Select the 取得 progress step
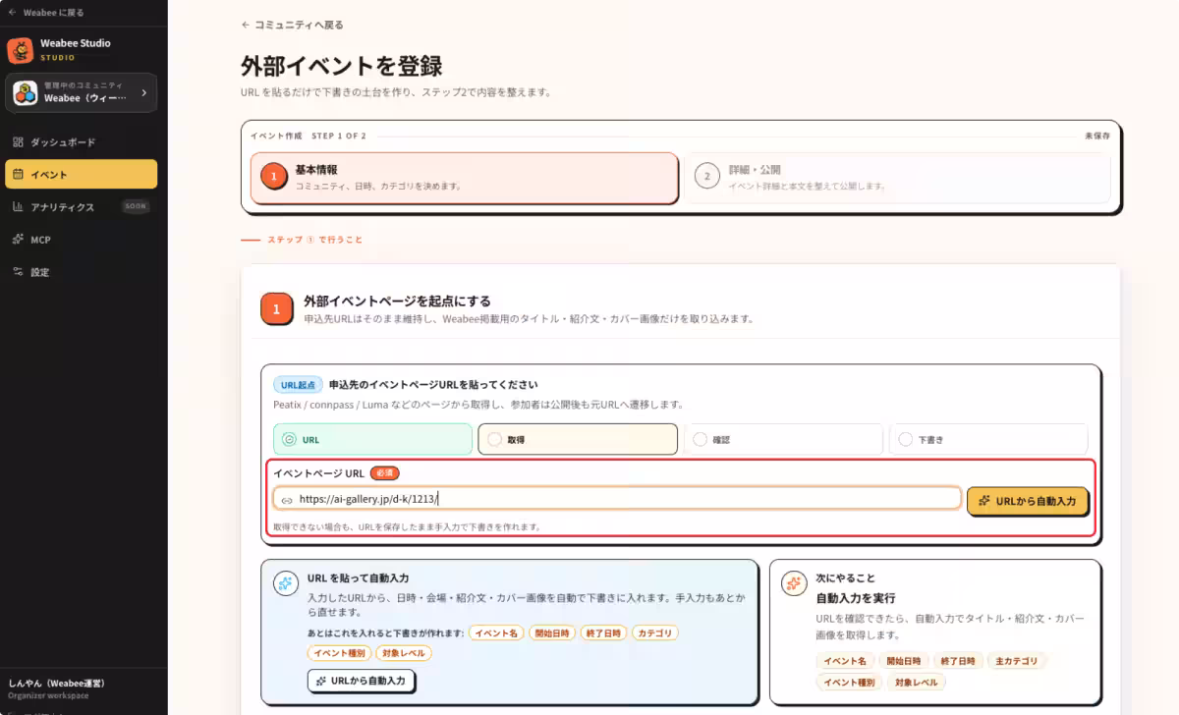This screenshot has width=1179, height=715. pos(578,439)
